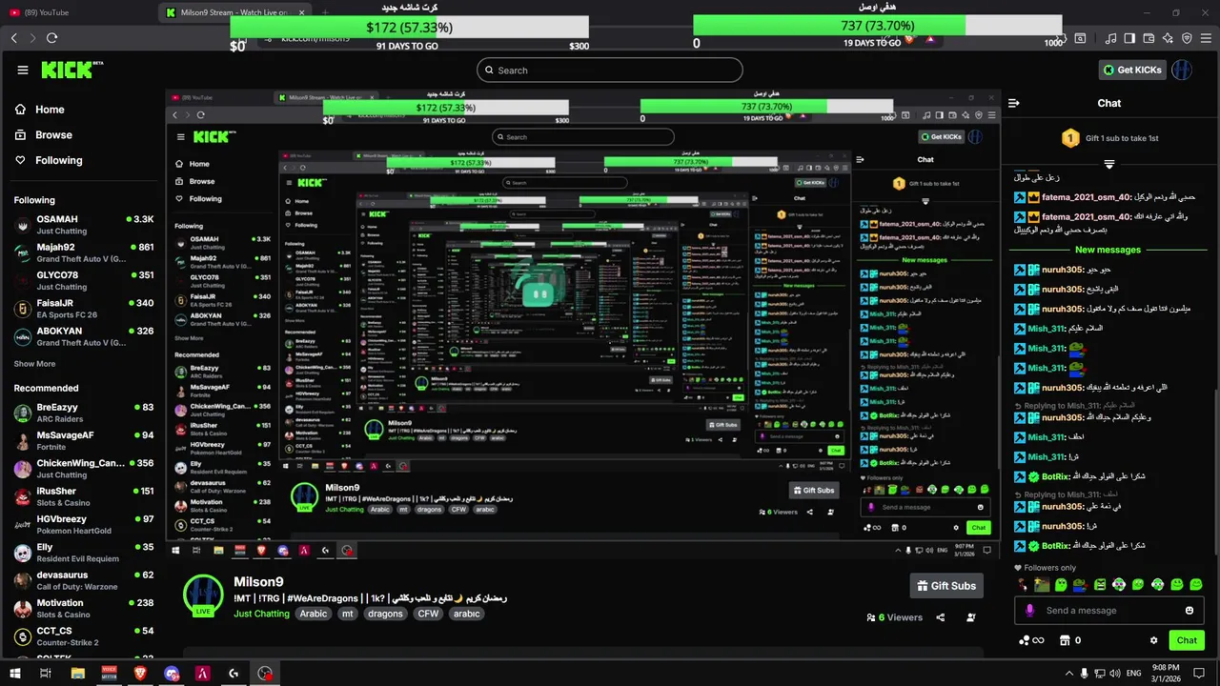The image size is (1220, 686).
Task: Open BreEazyy recommended channel
Action: tap(84, 413)
